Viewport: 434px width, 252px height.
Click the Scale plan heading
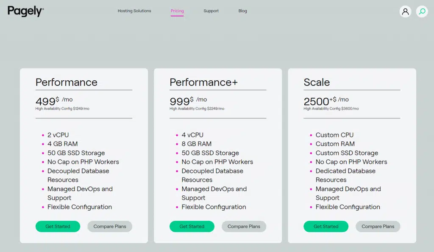tap(317, 82)
